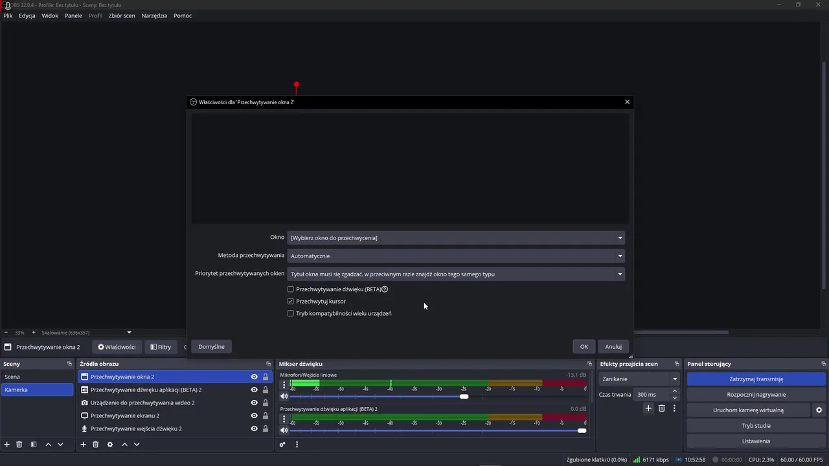Move source down in Źródła obrazu
Viewport: 829px width, 466px height.
tap(137, 445)
